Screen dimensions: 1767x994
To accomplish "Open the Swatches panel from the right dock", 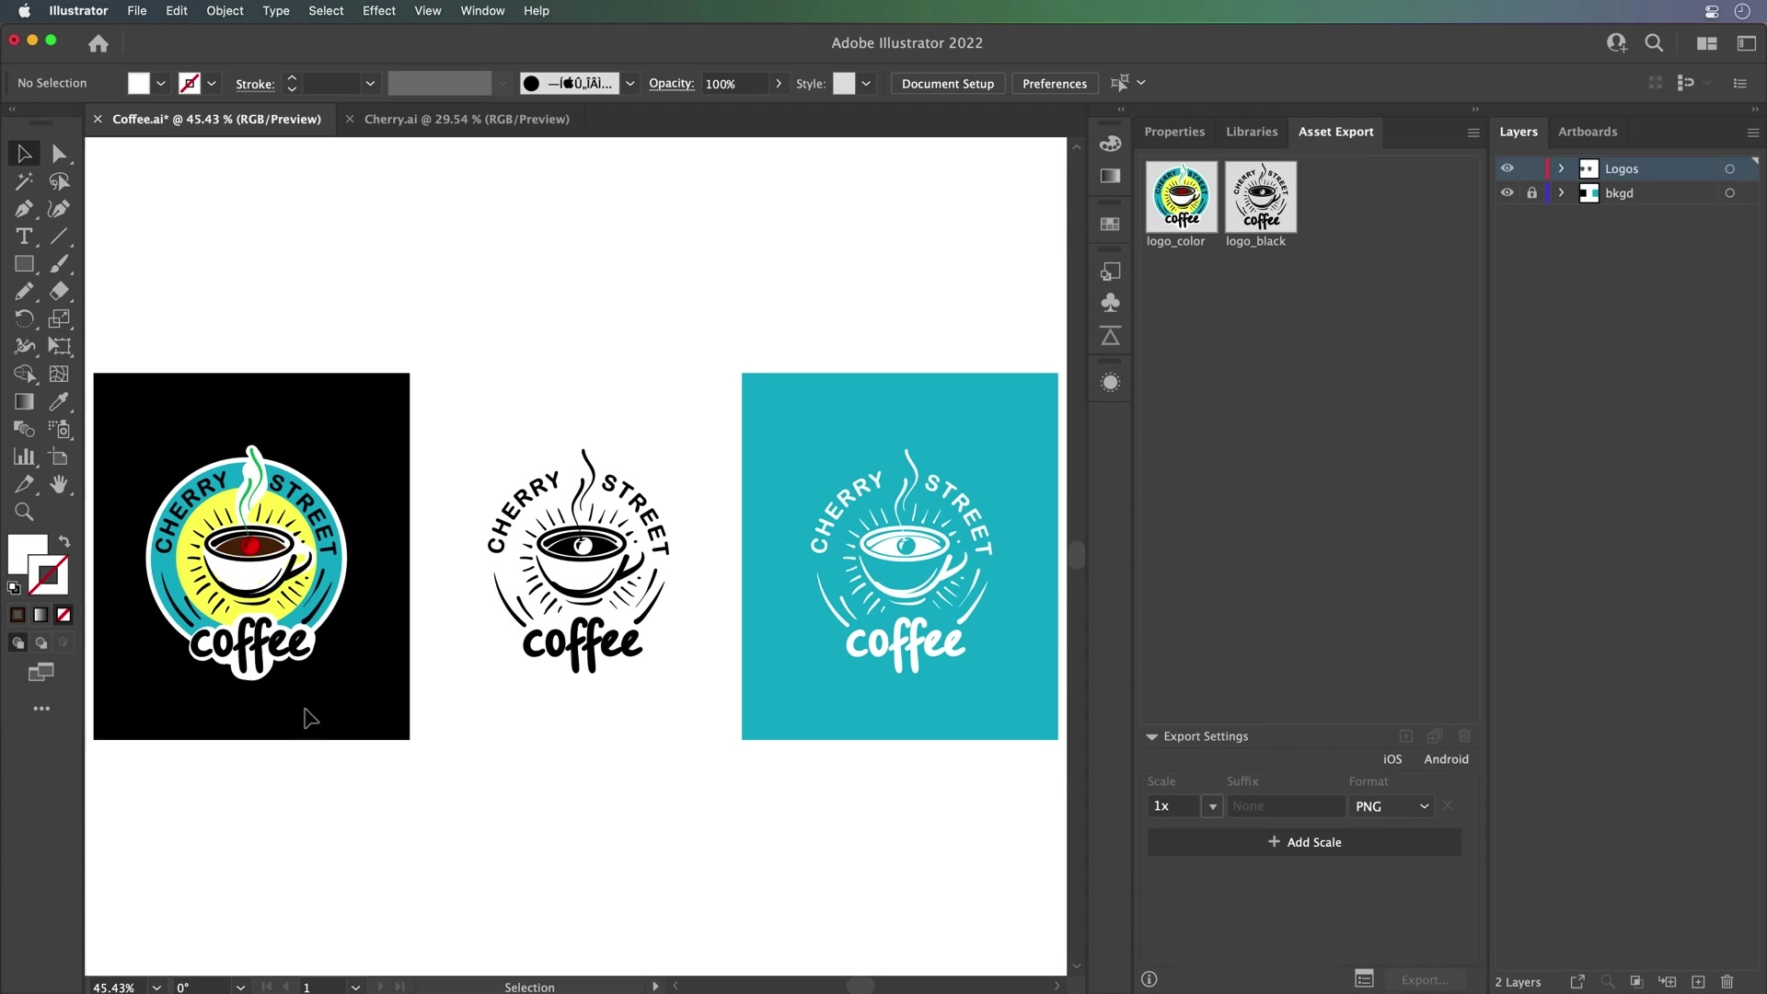I will pos(1111,224).
